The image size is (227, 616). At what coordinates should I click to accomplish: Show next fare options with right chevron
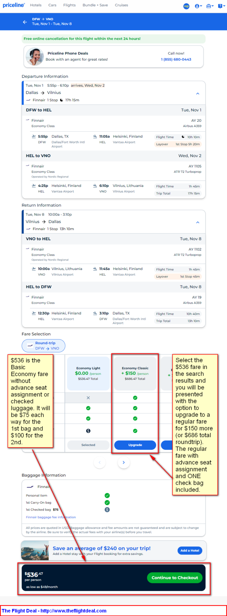click(x=124, y=462)
